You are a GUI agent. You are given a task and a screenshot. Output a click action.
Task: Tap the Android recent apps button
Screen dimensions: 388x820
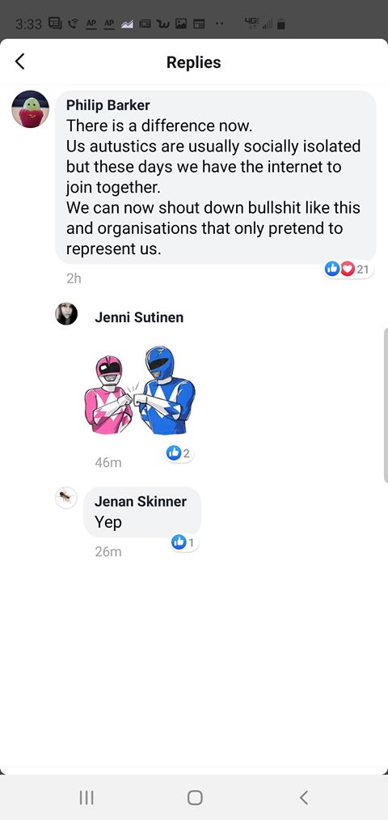[x=86, y=797]
